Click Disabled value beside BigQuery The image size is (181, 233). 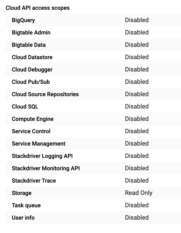click(x=137, y=20)
